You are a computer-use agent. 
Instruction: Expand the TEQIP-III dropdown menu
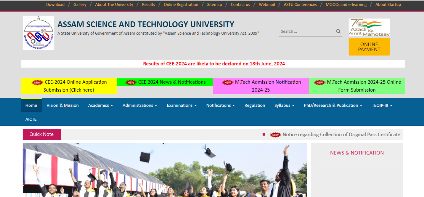coord(382,105)
